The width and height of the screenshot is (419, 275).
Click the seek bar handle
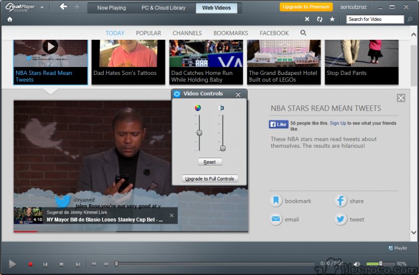(116, 264)
